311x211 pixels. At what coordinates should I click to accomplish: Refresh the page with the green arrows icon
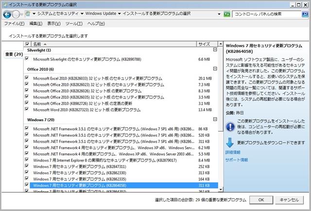[227, 14]
